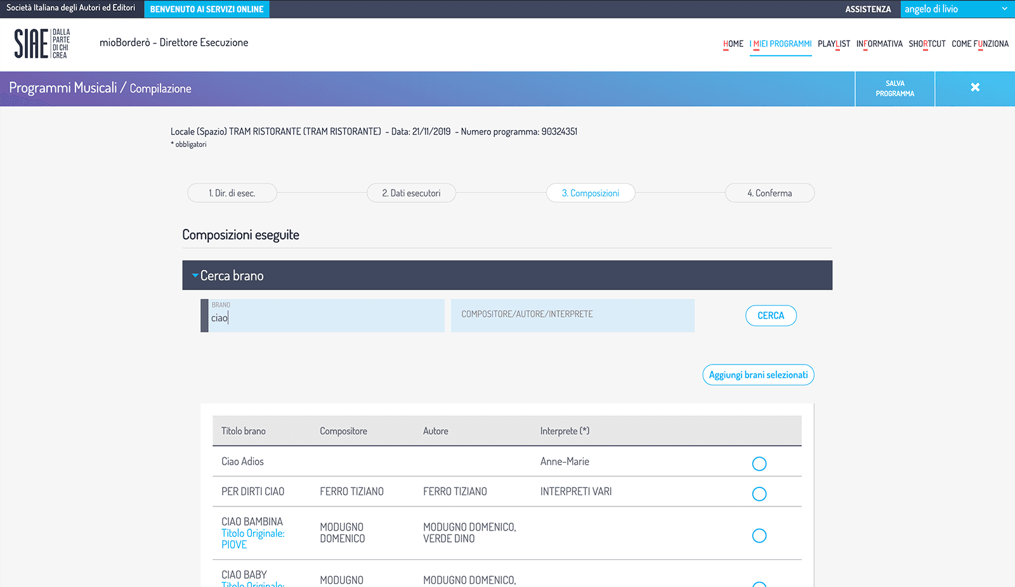Go to step 2. Dati esecutori
This screenshot has height=587, width=1015.
pos(411,193)
